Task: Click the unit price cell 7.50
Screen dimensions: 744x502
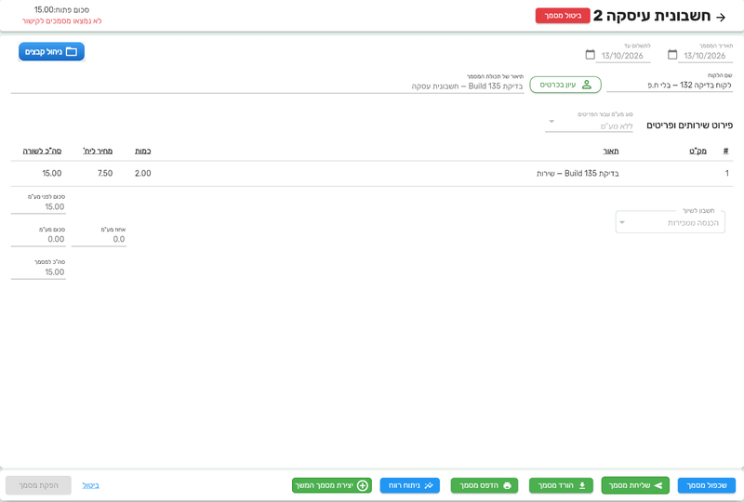Action: pyautogui.click(x=105, y=174)
